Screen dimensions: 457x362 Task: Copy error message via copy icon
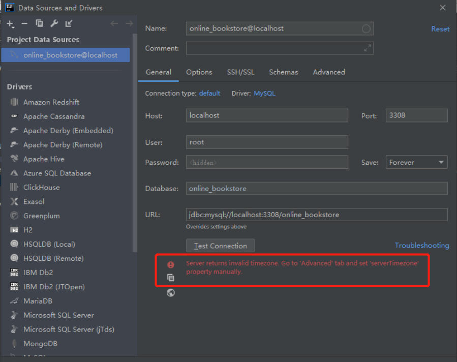tap(171, 278)
